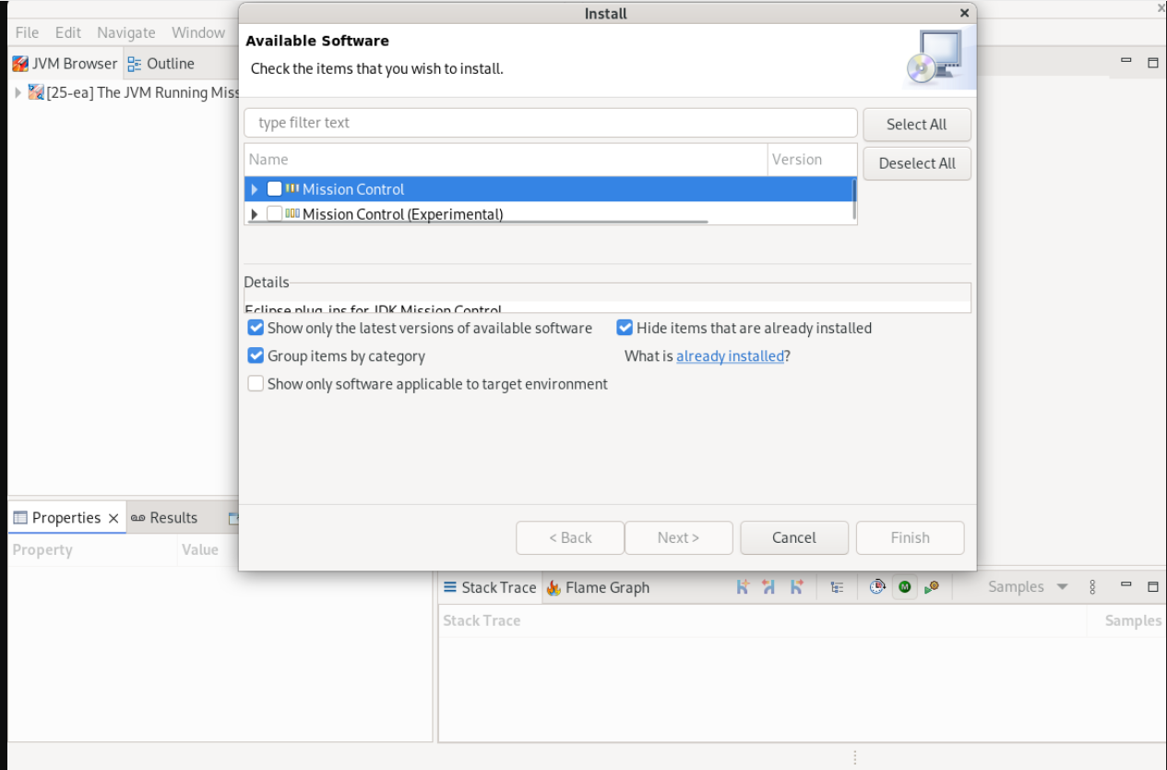Expand the Mission Control tree category

coord(255,189)
